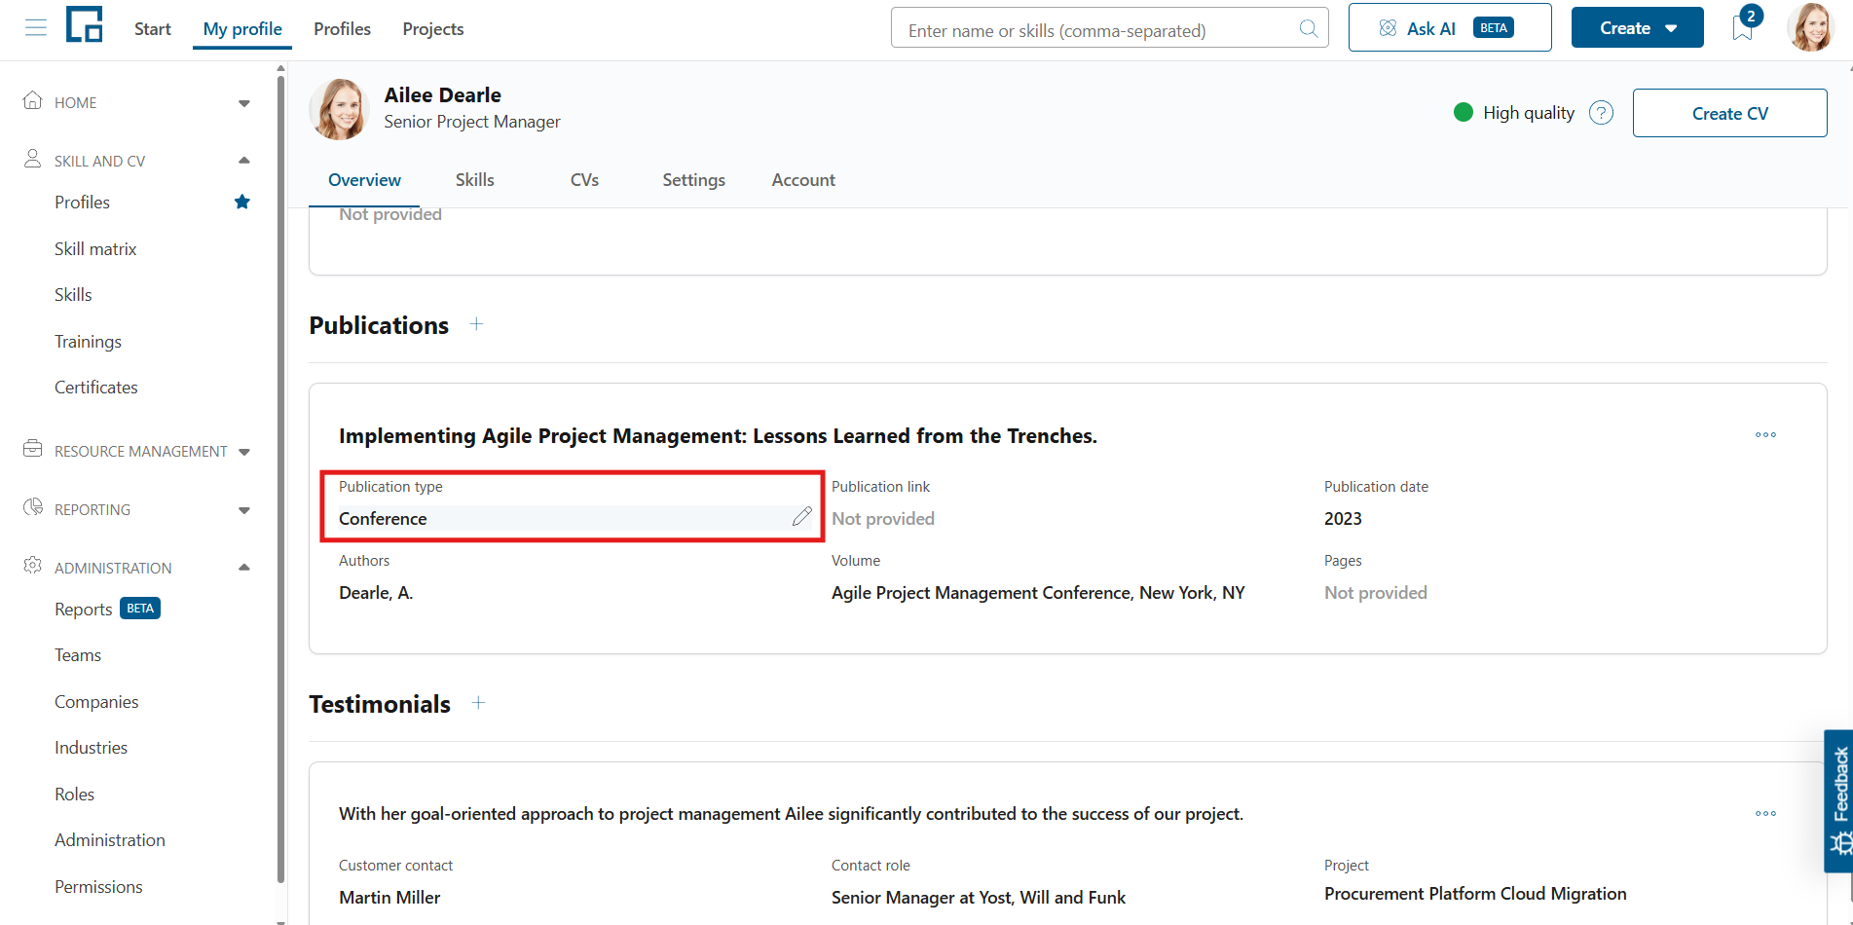The height and width of the screenshot is (925, 1853).
Task: Open Permissions in the sidebar
Action: click(98, 887)
